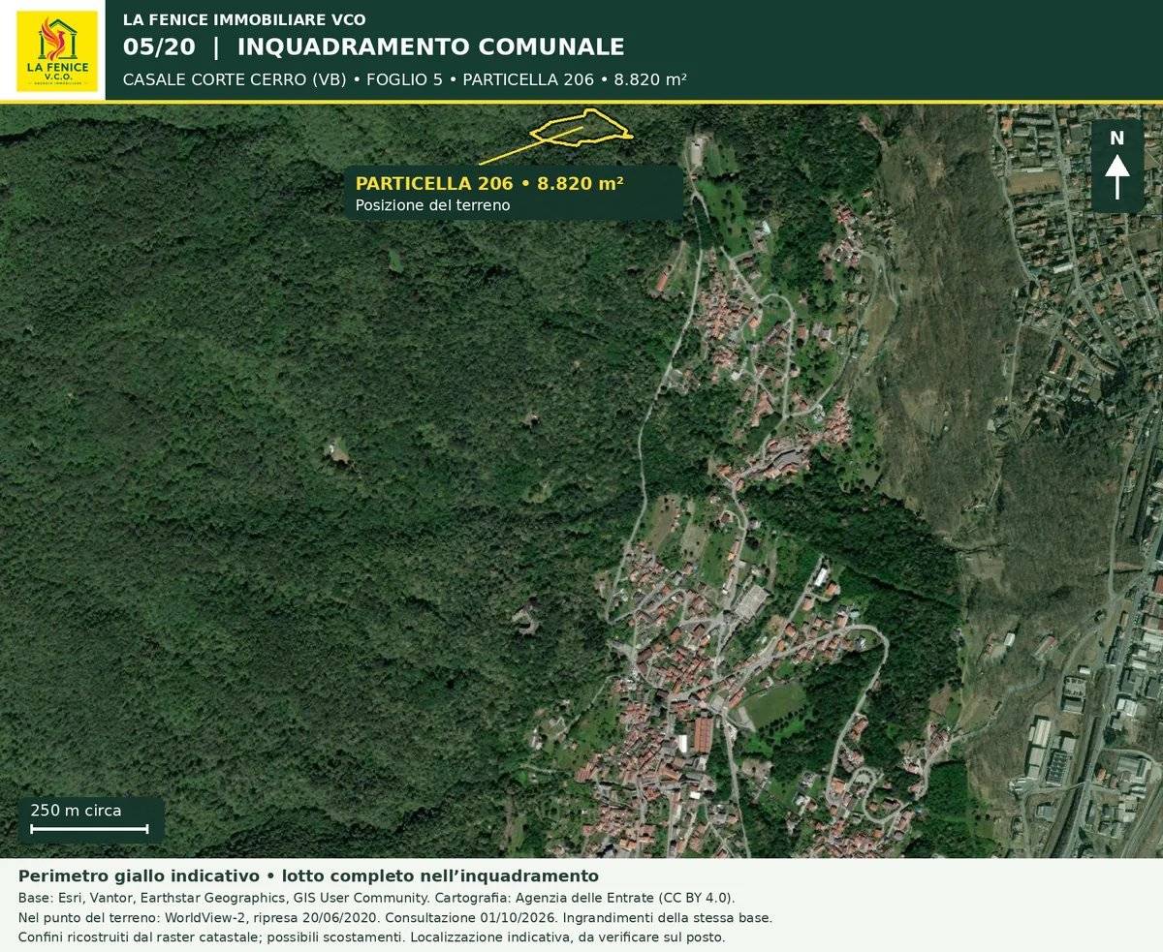The height and width of the screenshot is (952, 1163).
Task: Click the north arrow compass indicator
Action: pos(1117,166)
